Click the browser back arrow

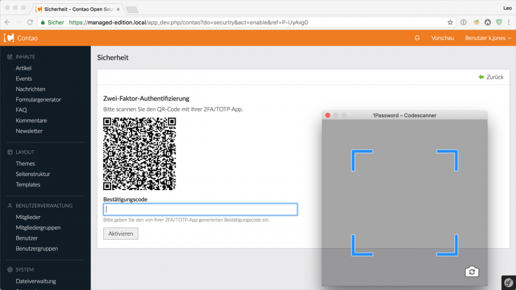tap(8, 22)
